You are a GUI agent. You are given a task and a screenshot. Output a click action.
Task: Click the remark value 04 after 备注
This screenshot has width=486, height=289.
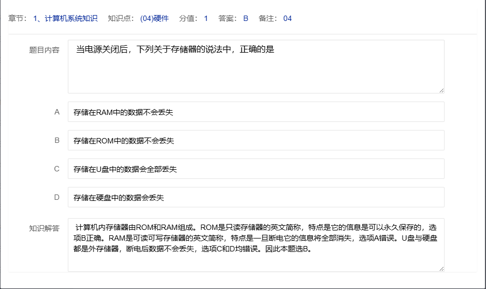point(287,18)
